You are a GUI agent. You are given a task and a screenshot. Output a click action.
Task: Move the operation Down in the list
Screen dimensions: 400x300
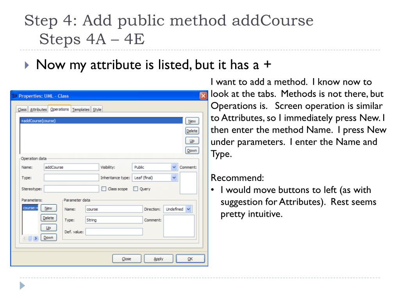[x=192, y=150]
